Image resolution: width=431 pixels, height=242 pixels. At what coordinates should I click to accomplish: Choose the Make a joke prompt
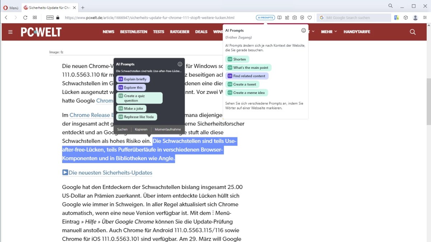click(131, 109)
